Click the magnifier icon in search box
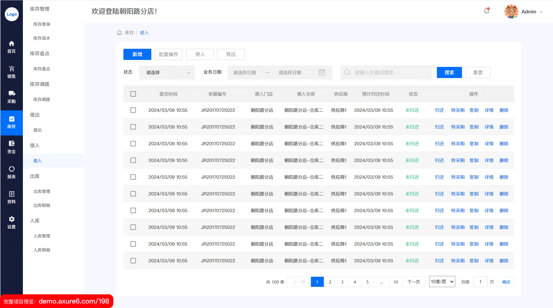 pos(347,72)
